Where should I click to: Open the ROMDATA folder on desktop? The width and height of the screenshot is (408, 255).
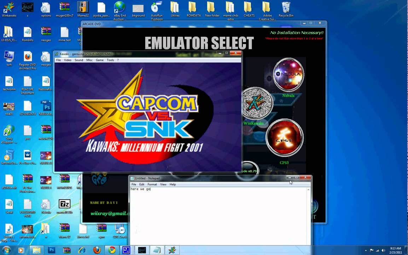click(194, 10)
